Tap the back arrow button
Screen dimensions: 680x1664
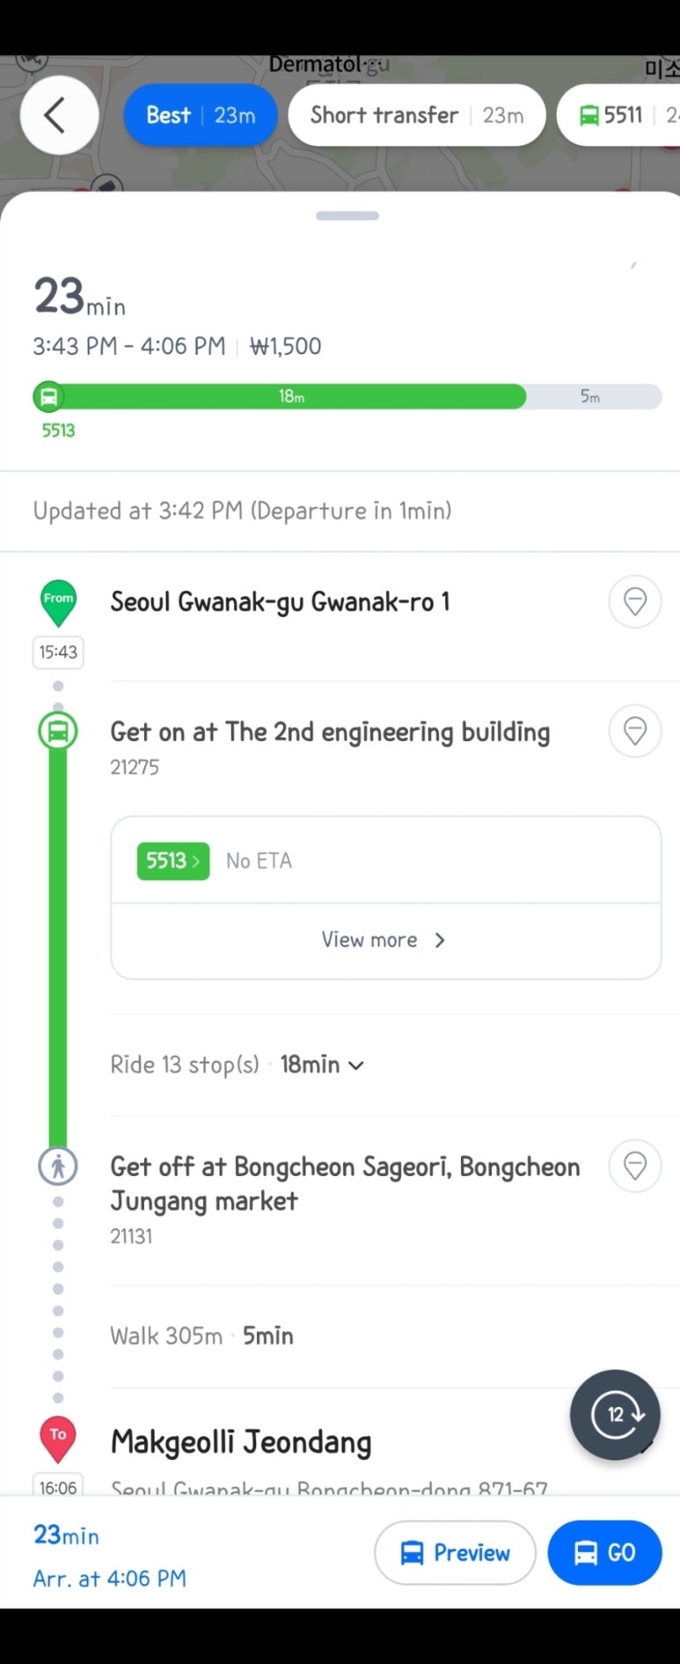tap(59, 115)
